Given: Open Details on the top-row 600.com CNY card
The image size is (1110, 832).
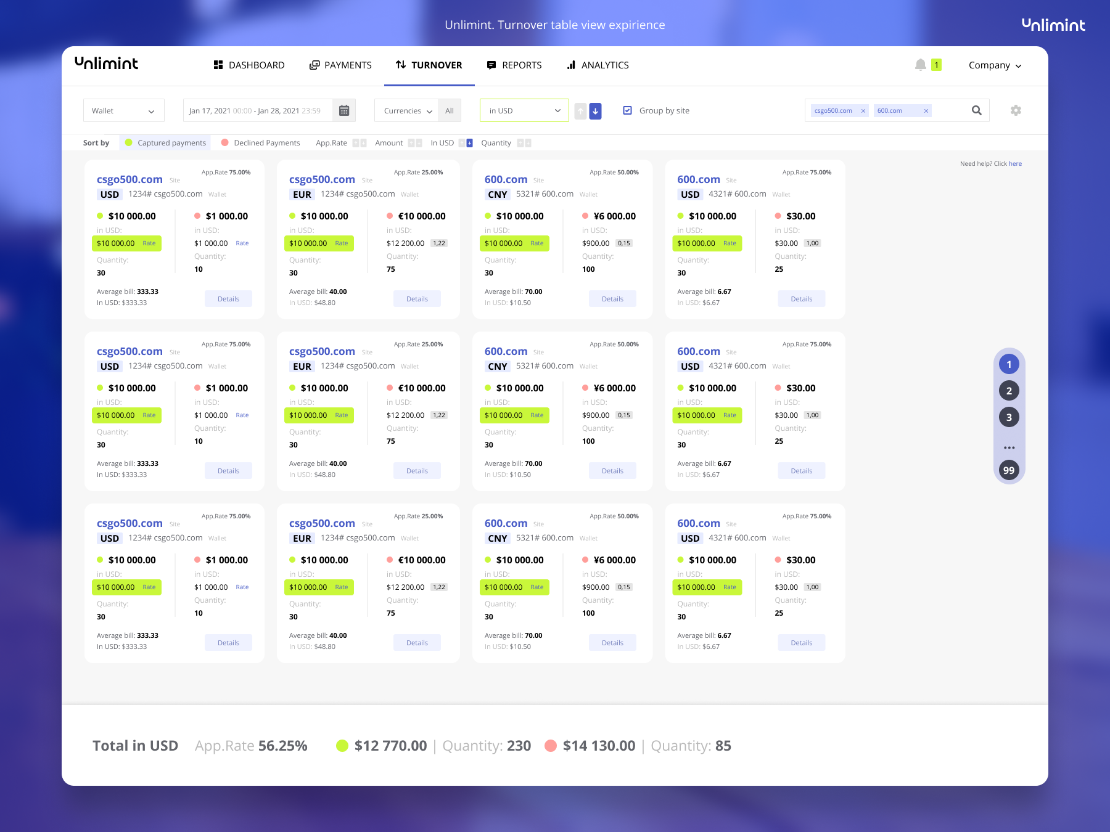Looking at the screenshot, I should coord(612,299).
